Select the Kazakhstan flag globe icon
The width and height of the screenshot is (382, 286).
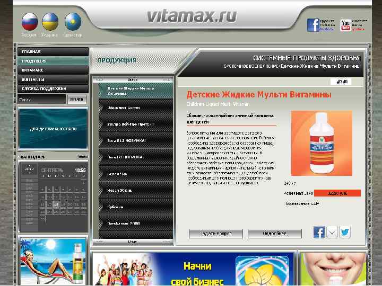pos(73,21)
